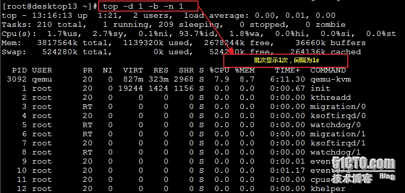
Task: Click the PID column header
Action: click(x=19, y=70)
